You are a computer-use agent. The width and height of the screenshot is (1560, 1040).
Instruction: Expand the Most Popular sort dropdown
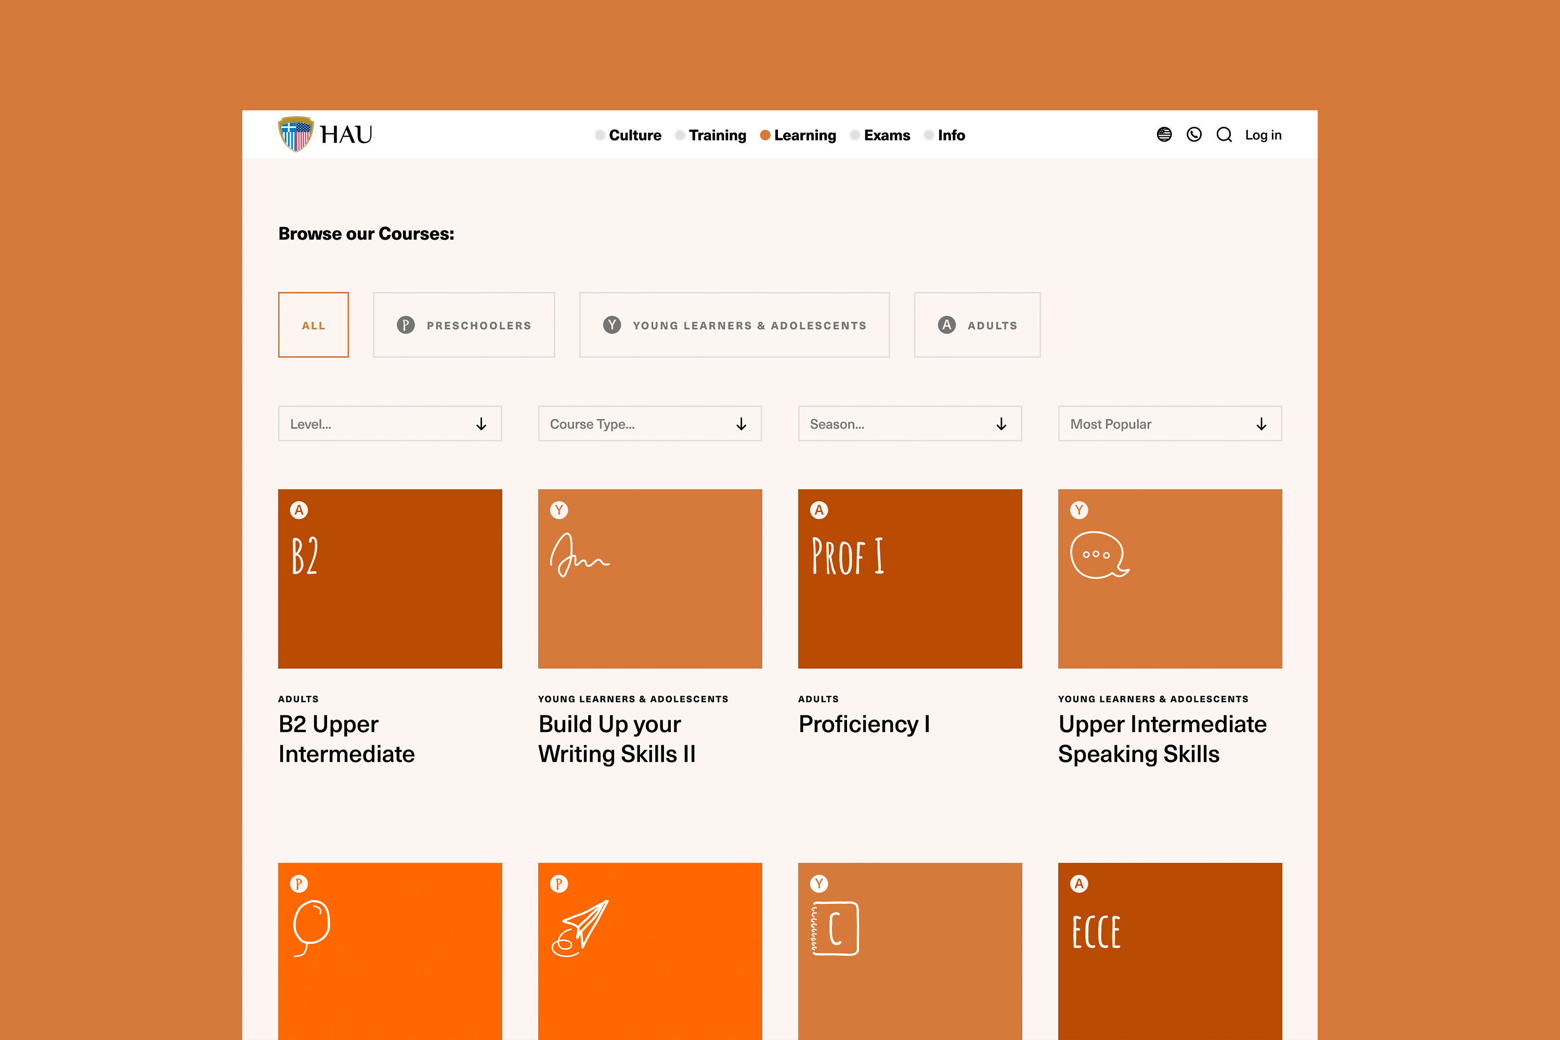(1170, 424)
